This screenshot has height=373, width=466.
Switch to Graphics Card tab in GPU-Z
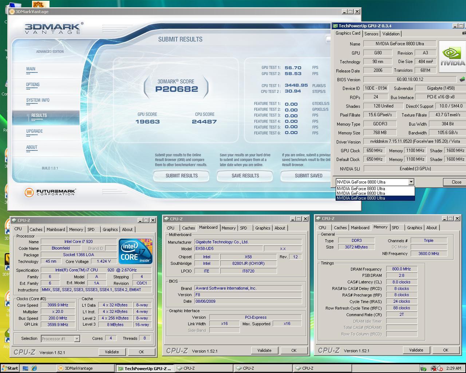pos(348,33)
